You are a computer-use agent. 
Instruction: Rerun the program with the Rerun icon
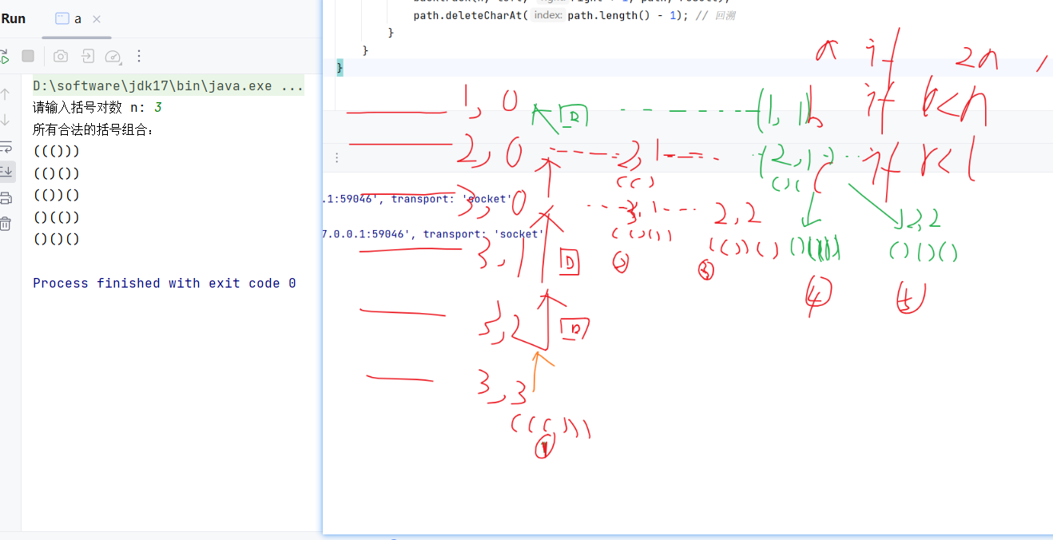tap(4, 56)
